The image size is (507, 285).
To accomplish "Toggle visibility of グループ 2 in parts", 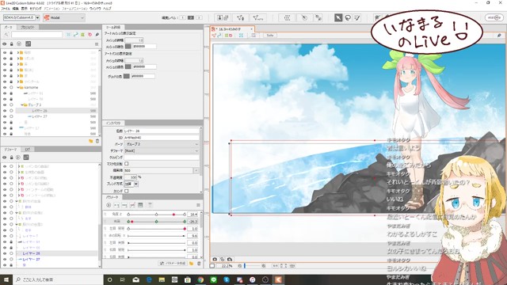I will coord(5,104).
